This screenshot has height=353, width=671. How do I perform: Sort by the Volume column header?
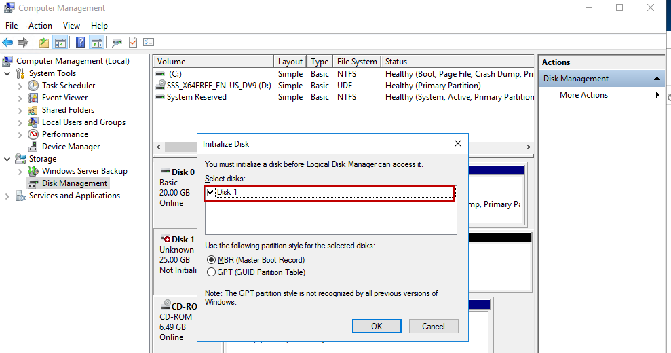(213, 62)
